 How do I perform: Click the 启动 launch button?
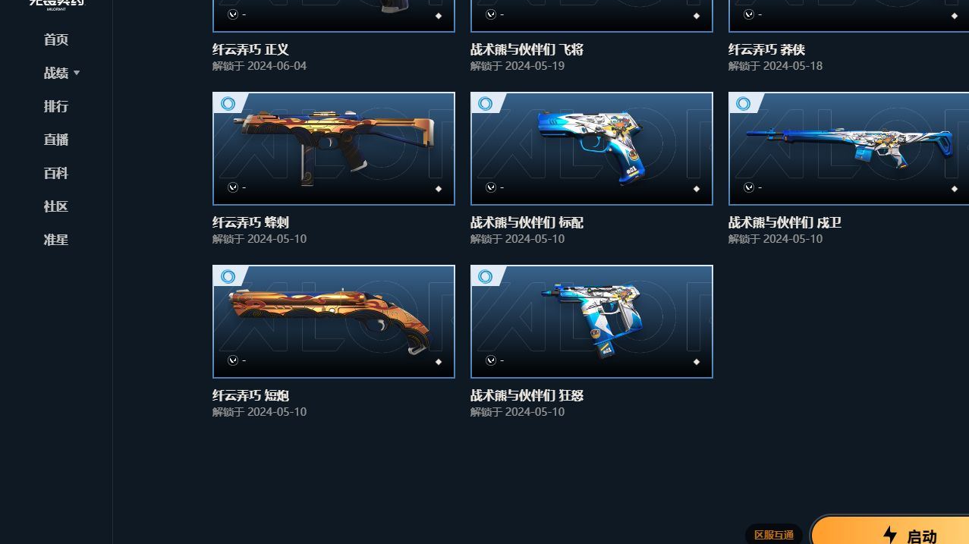tap(891, 531)
